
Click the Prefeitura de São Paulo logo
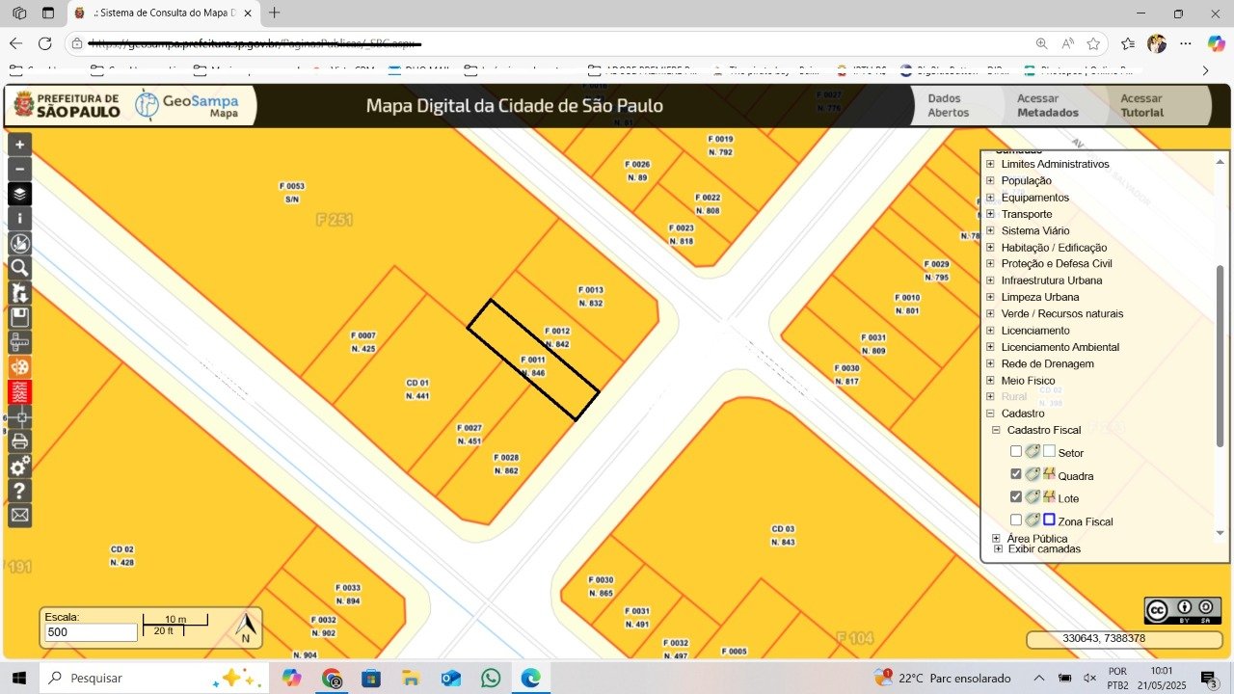tap(66, 105)
